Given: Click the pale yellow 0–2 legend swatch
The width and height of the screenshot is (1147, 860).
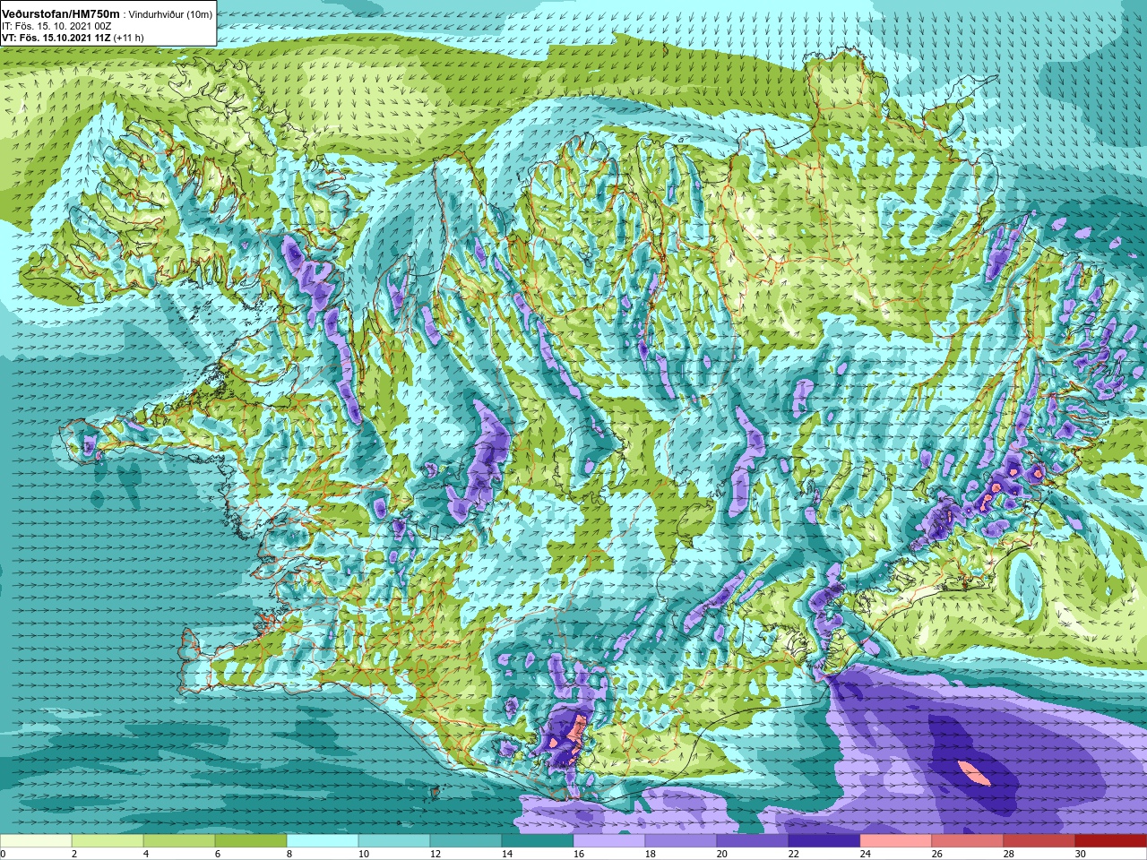Looking at the screenshot, I should (36, 841).
